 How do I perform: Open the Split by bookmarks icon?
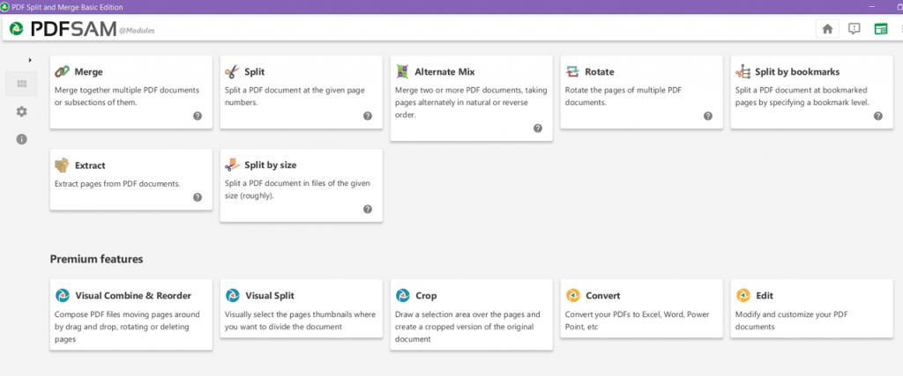click(x=743, y=72)
